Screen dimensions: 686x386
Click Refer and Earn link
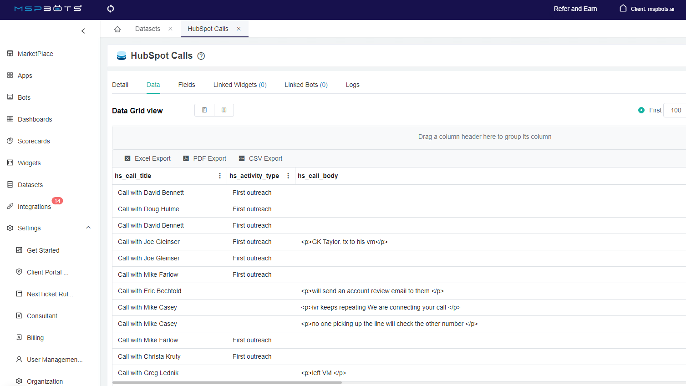pyautogui.click(x=575, y=9)
